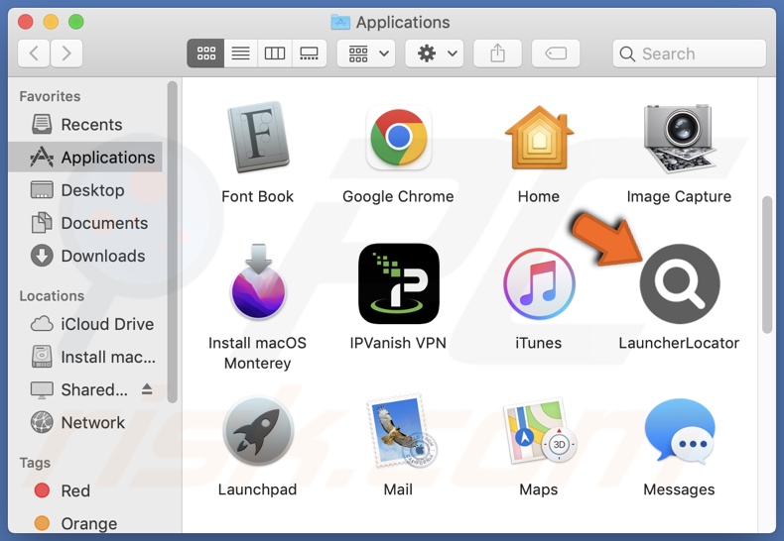This screenshot has height=541, width=784.
Task: Open the Shared... location in sidebar
Action: 85,389
